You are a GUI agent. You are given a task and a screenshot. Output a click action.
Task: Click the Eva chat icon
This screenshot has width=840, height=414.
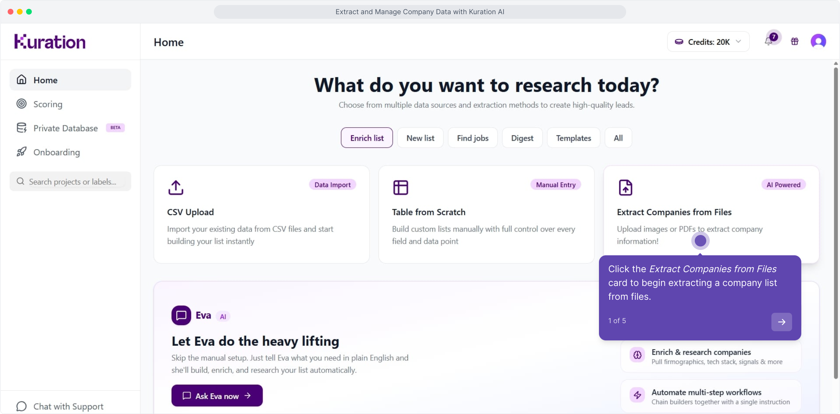181,315
